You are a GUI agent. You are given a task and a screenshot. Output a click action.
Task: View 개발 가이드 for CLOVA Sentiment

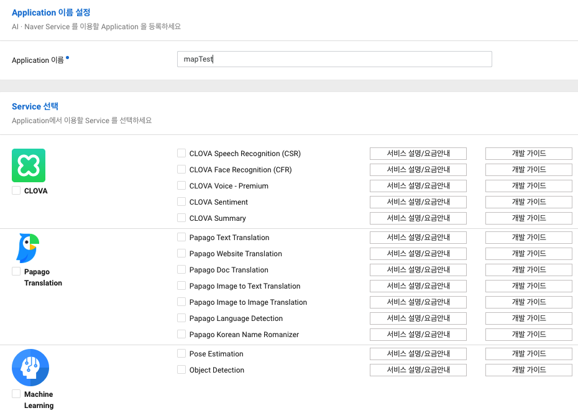529,202
